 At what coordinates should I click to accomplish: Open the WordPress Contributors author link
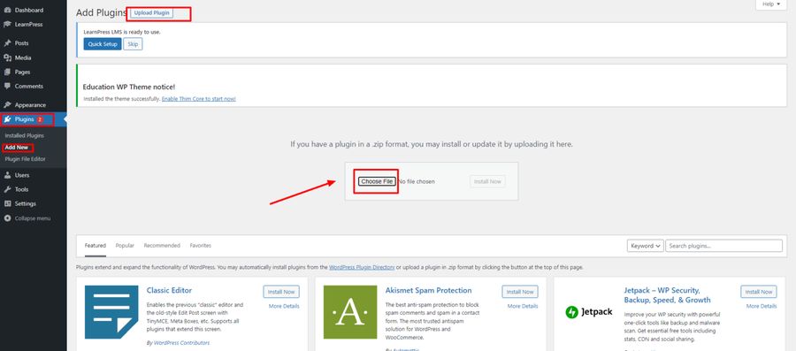(x=181, y=343)
